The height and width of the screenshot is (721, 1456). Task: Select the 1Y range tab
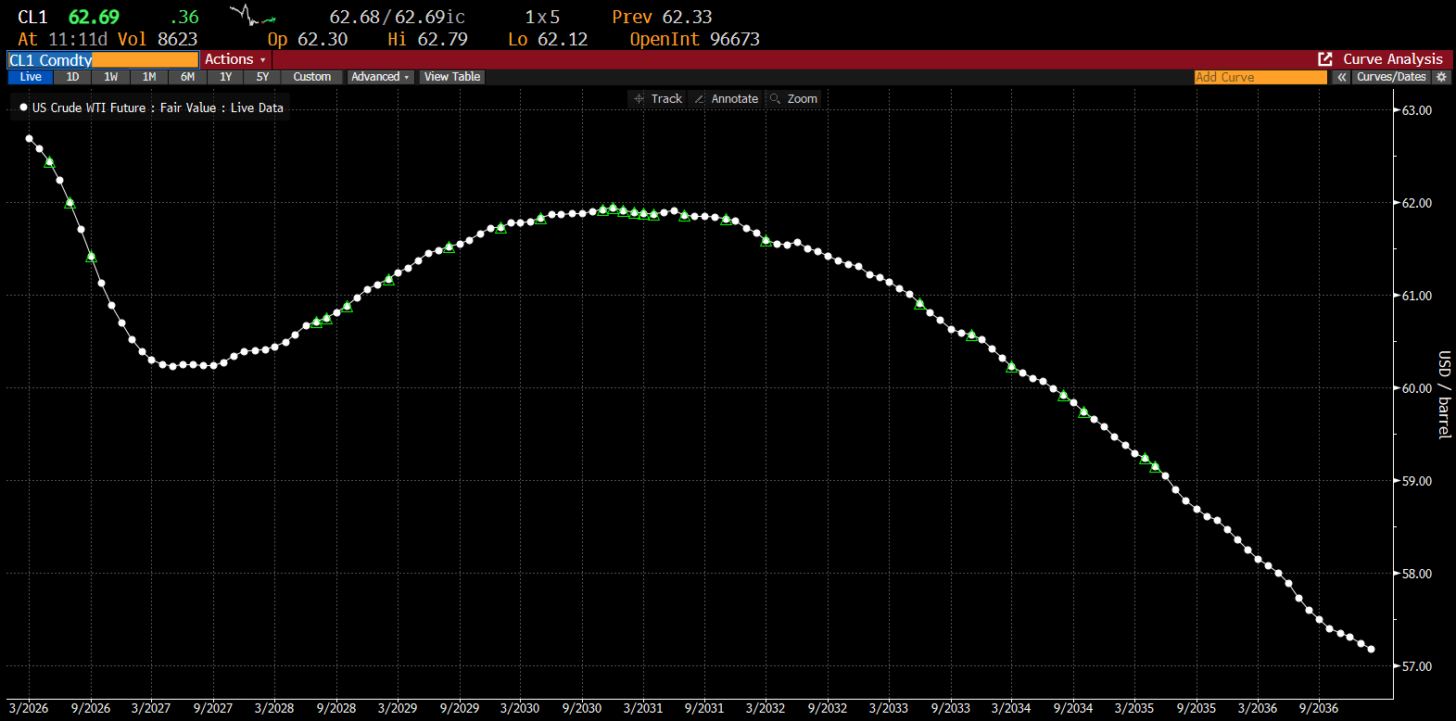click(x=225, y=77)
